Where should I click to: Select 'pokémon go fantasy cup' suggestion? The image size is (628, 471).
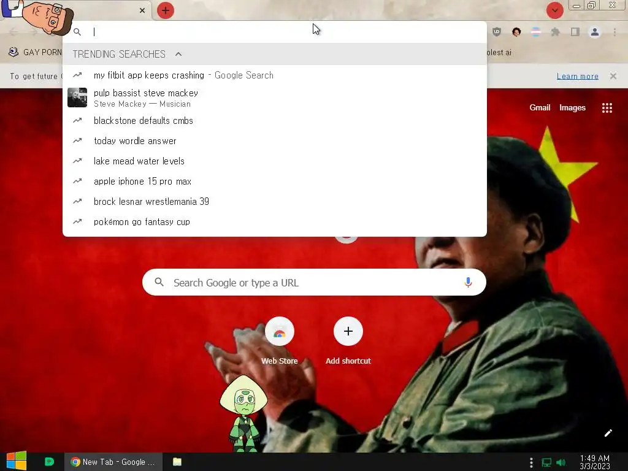[x=275, y=222]
